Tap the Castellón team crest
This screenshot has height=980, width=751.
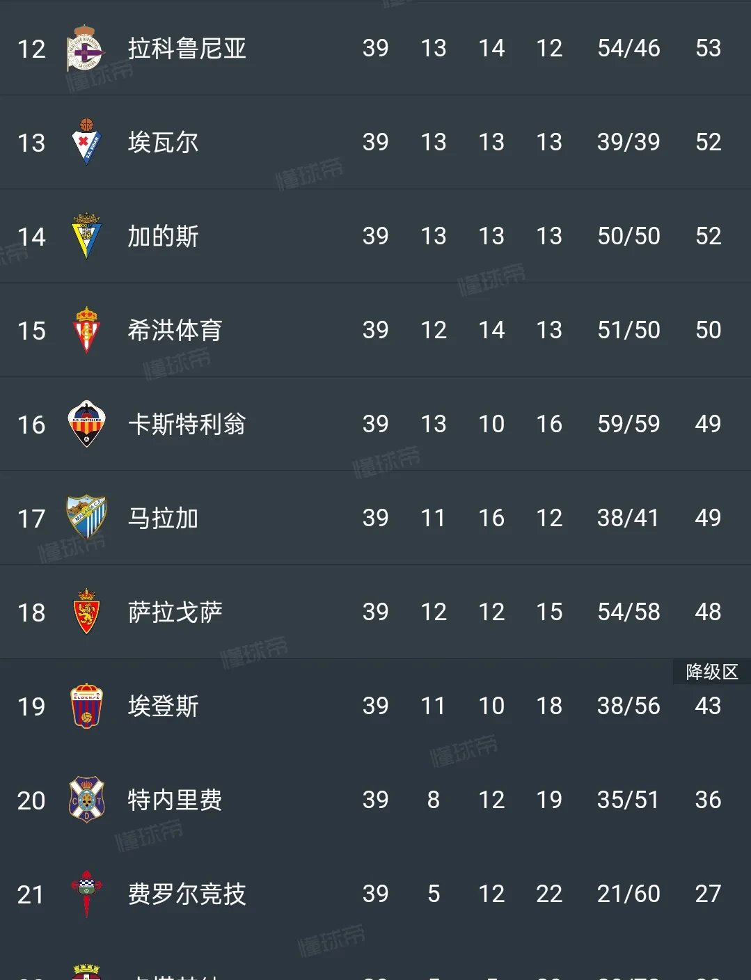[86, 424]
